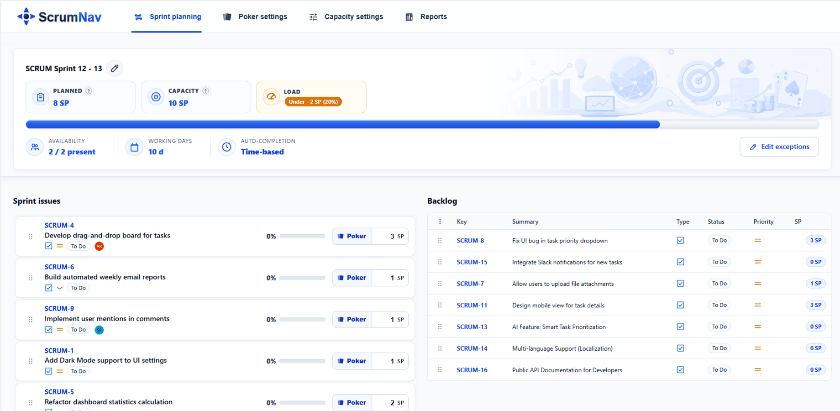This screenshot has width=840, height=411.
Task: Open the SCRUM-1 sprint issue link
Action: coord(59,351)
